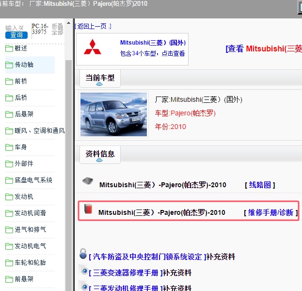Click the padlock icon beside 汽车防盗 link
This screenshot has width=302, height=291.
point(83,254)
